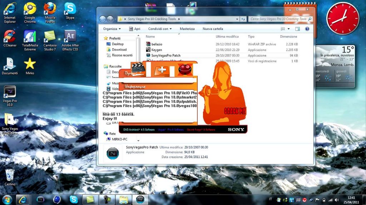Click Apri in the Explorer toolbar

click(135, 29)
